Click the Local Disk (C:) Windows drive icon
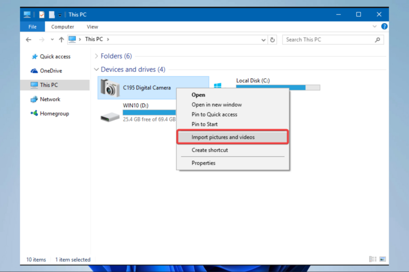The width and height of the screenshot is (409, 272). (x=217, y=85)
